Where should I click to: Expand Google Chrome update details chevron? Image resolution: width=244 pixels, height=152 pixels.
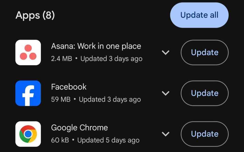tap(166, 134)
